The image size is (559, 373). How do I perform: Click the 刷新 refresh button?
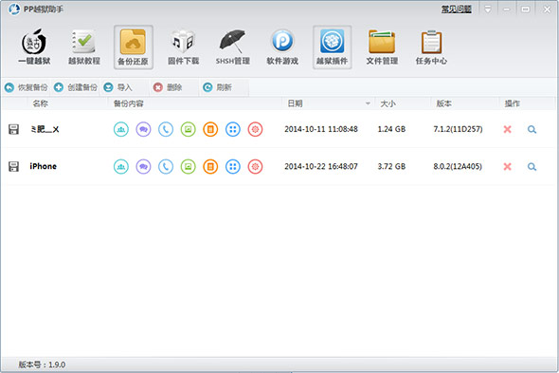click(218, 87)
